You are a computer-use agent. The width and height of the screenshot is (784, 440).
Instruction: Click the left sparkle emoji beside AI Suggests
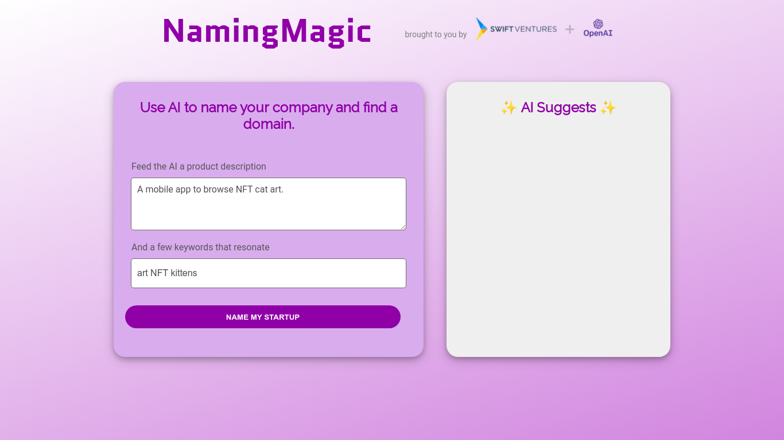coord(510,107)
